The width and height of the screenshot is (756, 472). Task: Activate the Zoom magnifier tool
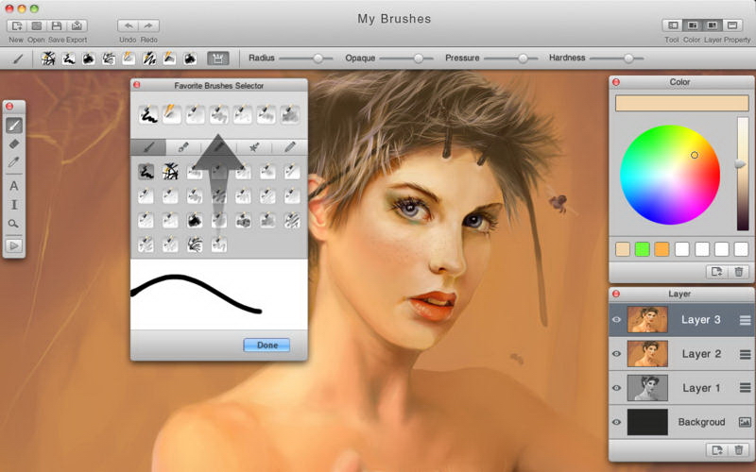[14, 224]
